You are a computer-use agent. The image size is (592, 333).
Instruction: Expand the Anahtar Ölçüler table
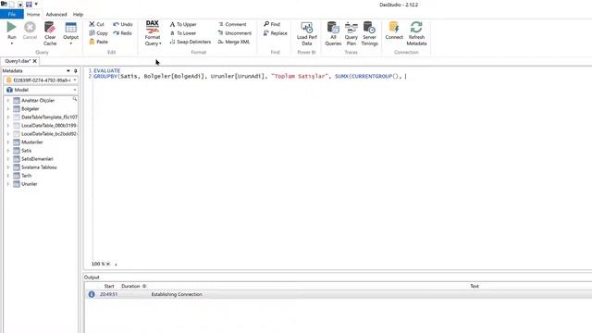click(8, 101)
